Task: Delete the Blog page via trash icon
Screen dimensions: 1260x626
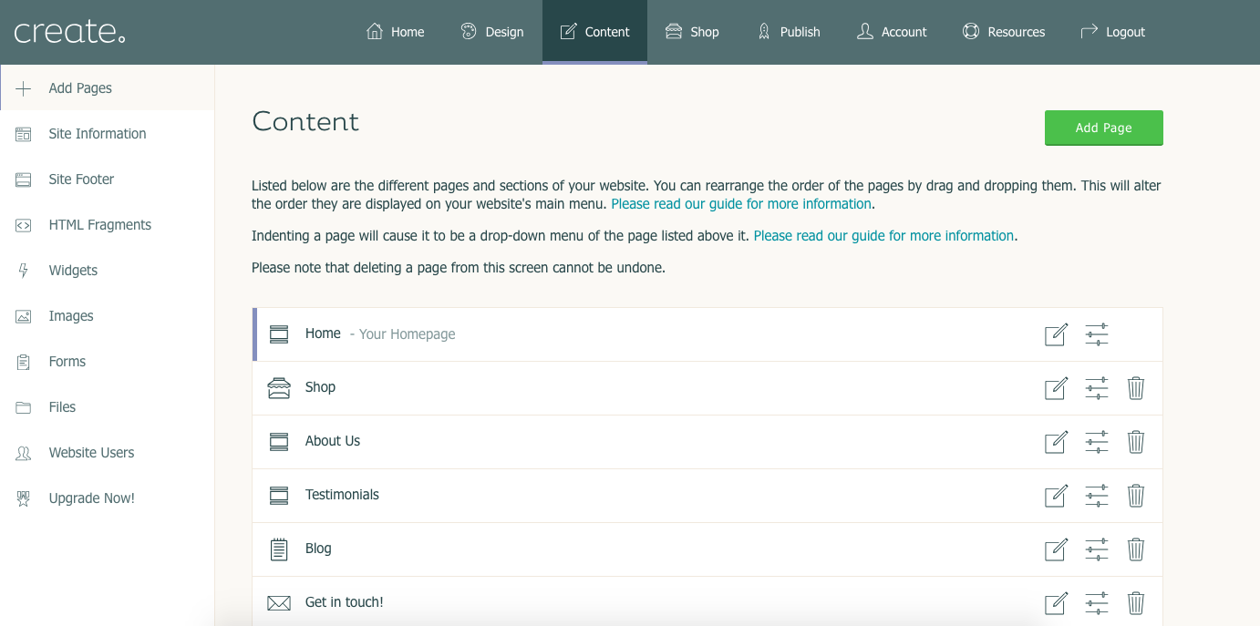Action: [x=1136, y=549]
